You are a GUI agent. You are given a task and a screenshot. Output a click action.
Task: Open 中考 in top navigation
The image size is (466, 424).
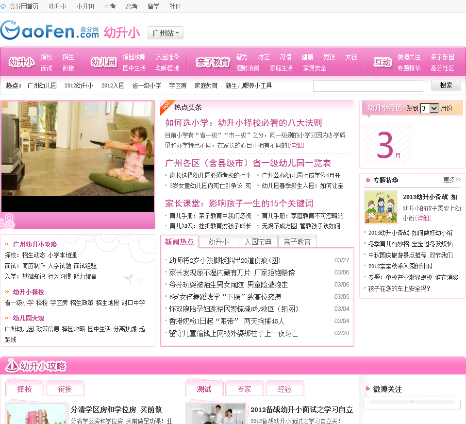pyautogui.click(x=110, y=6)
